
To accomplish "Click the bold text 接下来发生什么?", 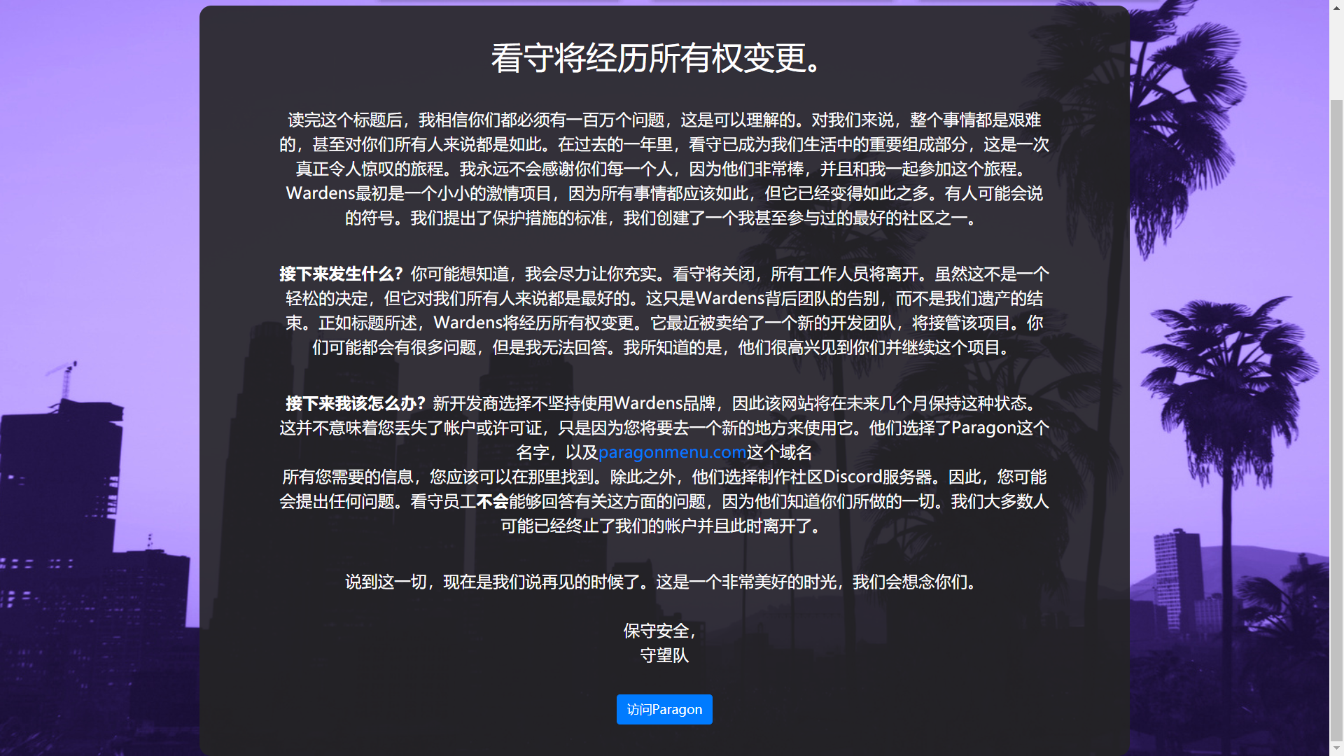I will (x=342, y=274).
